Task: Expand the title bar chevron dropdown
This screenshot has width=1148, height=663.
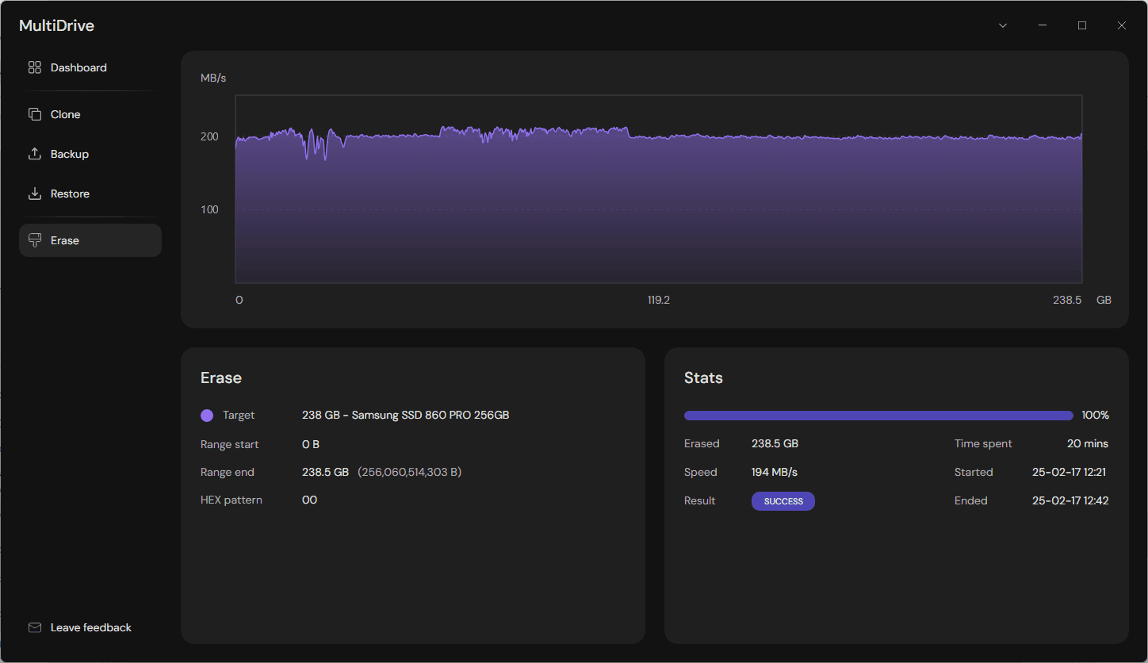Action: click(1003, 25)
